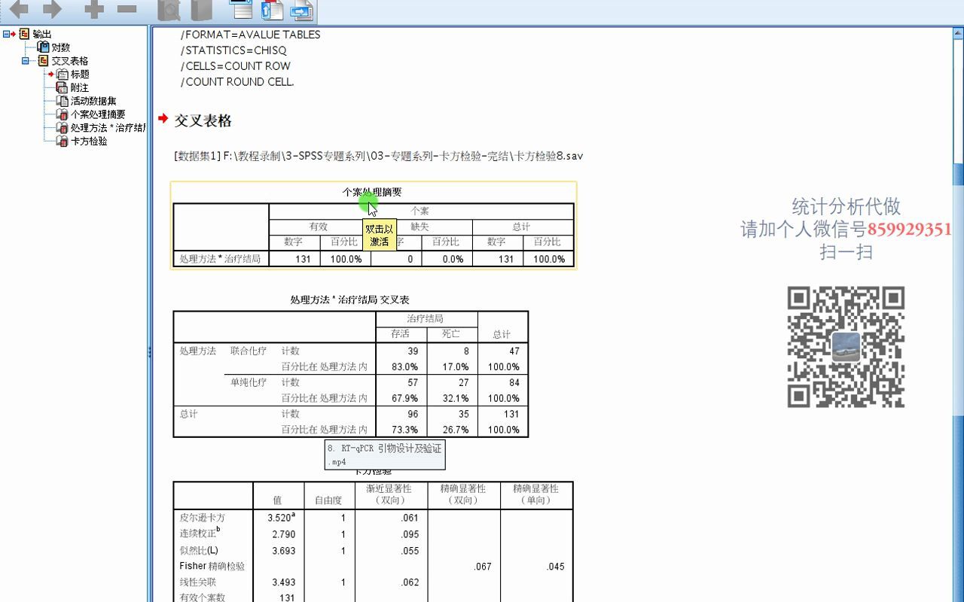
Task: Click the count cell 39
Action: [x=401, y=351]
